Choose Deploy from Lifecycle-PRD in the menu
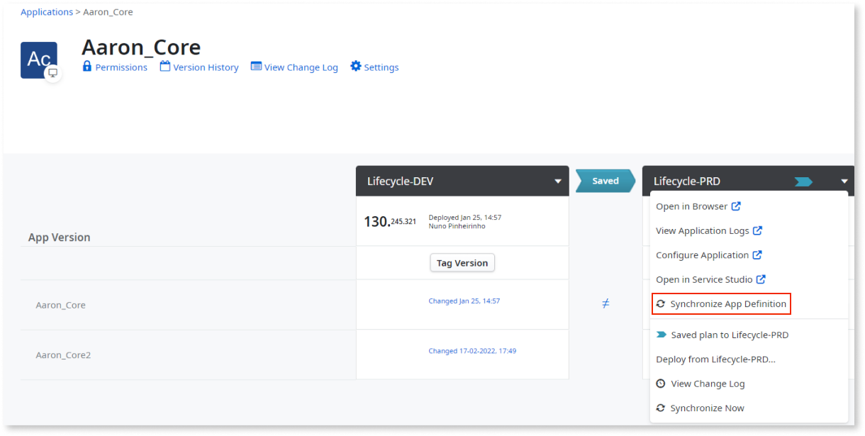 (x=715, y=359)
